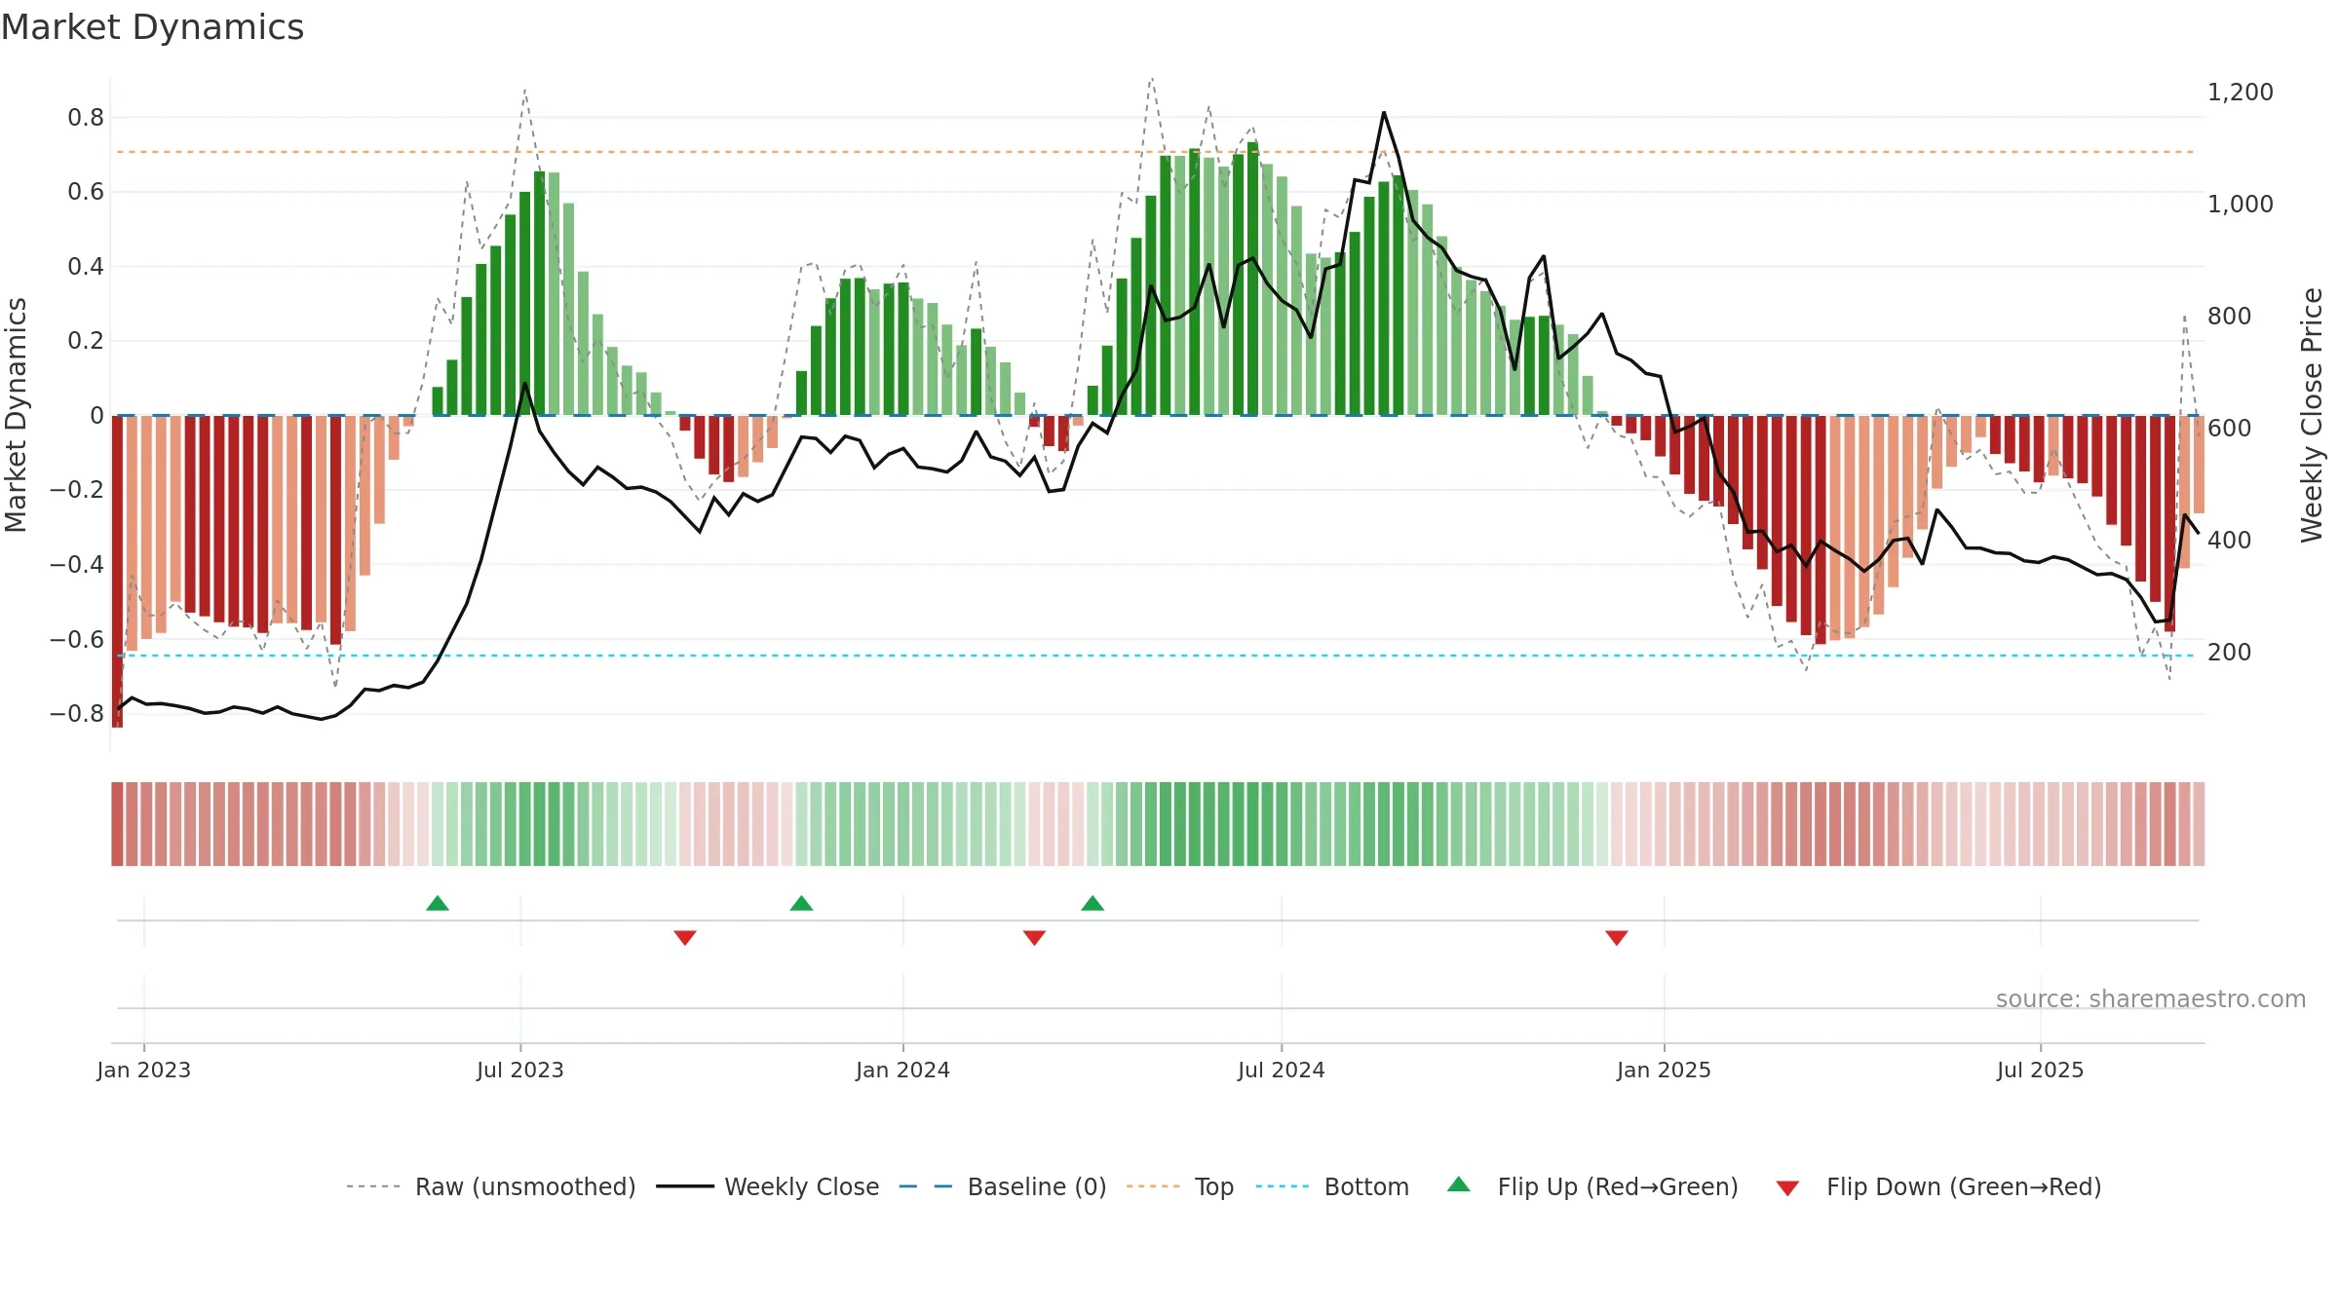The height and width of the screenshot is (1315, 2339).
Task: Select the red flip-down marker before Jan 2025
Action: click(x=1617, y=937)
